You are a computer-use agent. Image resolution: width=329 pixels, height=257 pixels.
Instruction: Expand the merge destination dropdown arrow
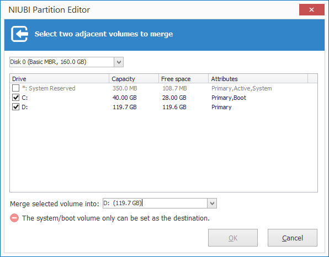[212, 204]
